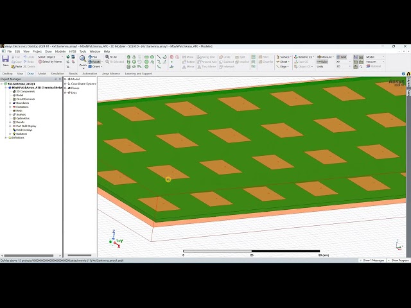Select the Pan tool
This screenshot has width=411, height=308.
(x=92, y=57)
